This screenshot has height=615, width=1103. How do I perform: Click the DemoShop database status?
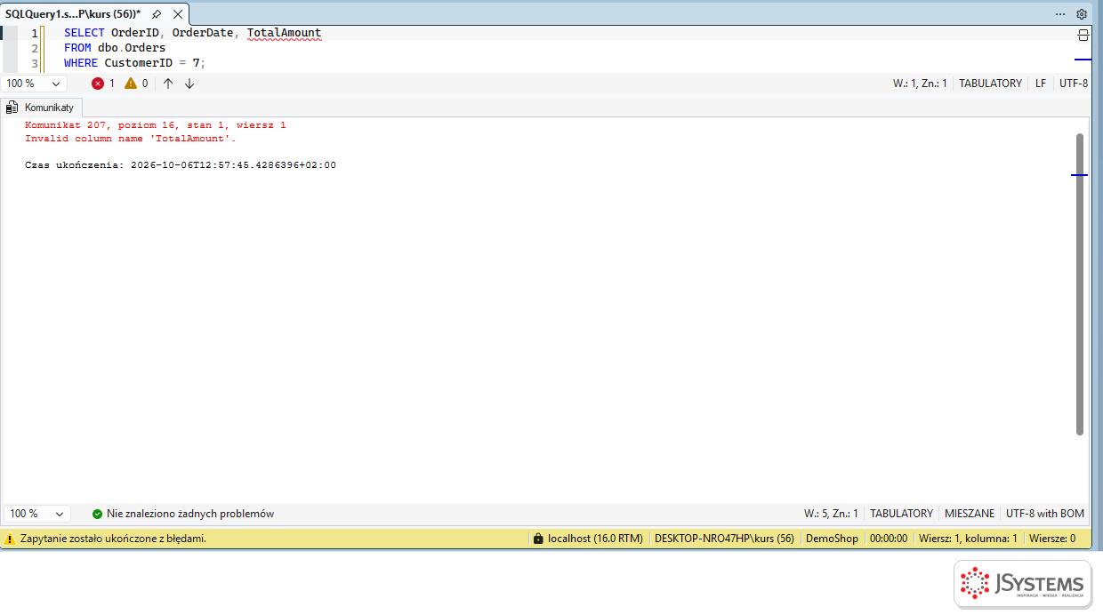[832, 539]
